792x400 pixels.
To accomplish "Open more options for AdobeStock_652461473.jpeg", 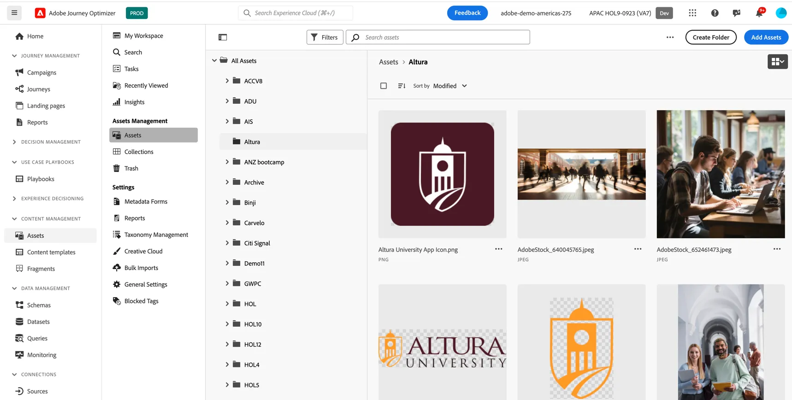I will coord(777,249).
